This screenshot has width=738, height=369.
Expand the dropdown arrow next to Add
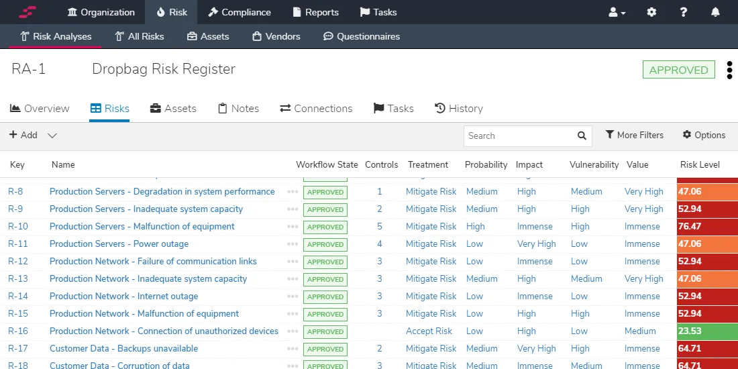tap(52, 136)
